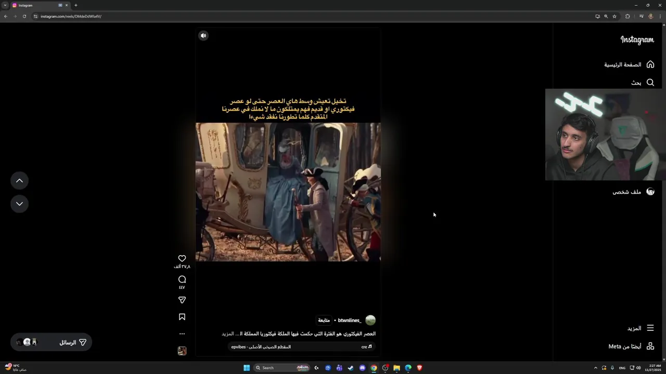Open Search (بحث) in the sidebar

pos(643,83)
